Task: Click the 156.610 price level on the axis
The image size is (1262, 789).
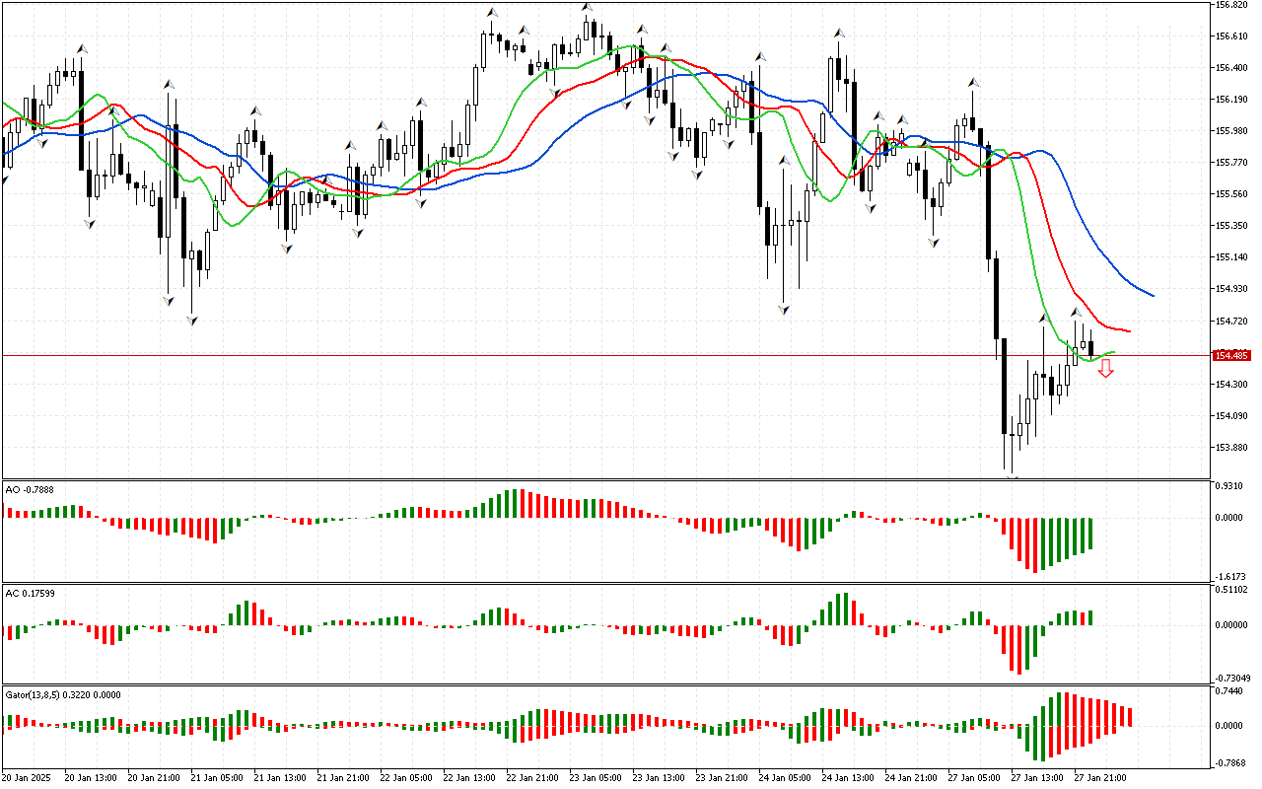Action: pyautogui.click(x=1232, y=36)
